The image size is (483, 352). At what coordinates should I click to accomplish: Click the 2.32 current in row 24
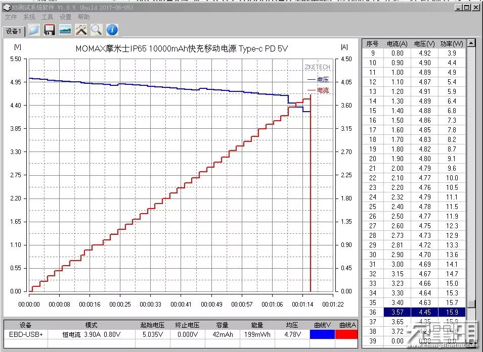[x=397, y=197]
